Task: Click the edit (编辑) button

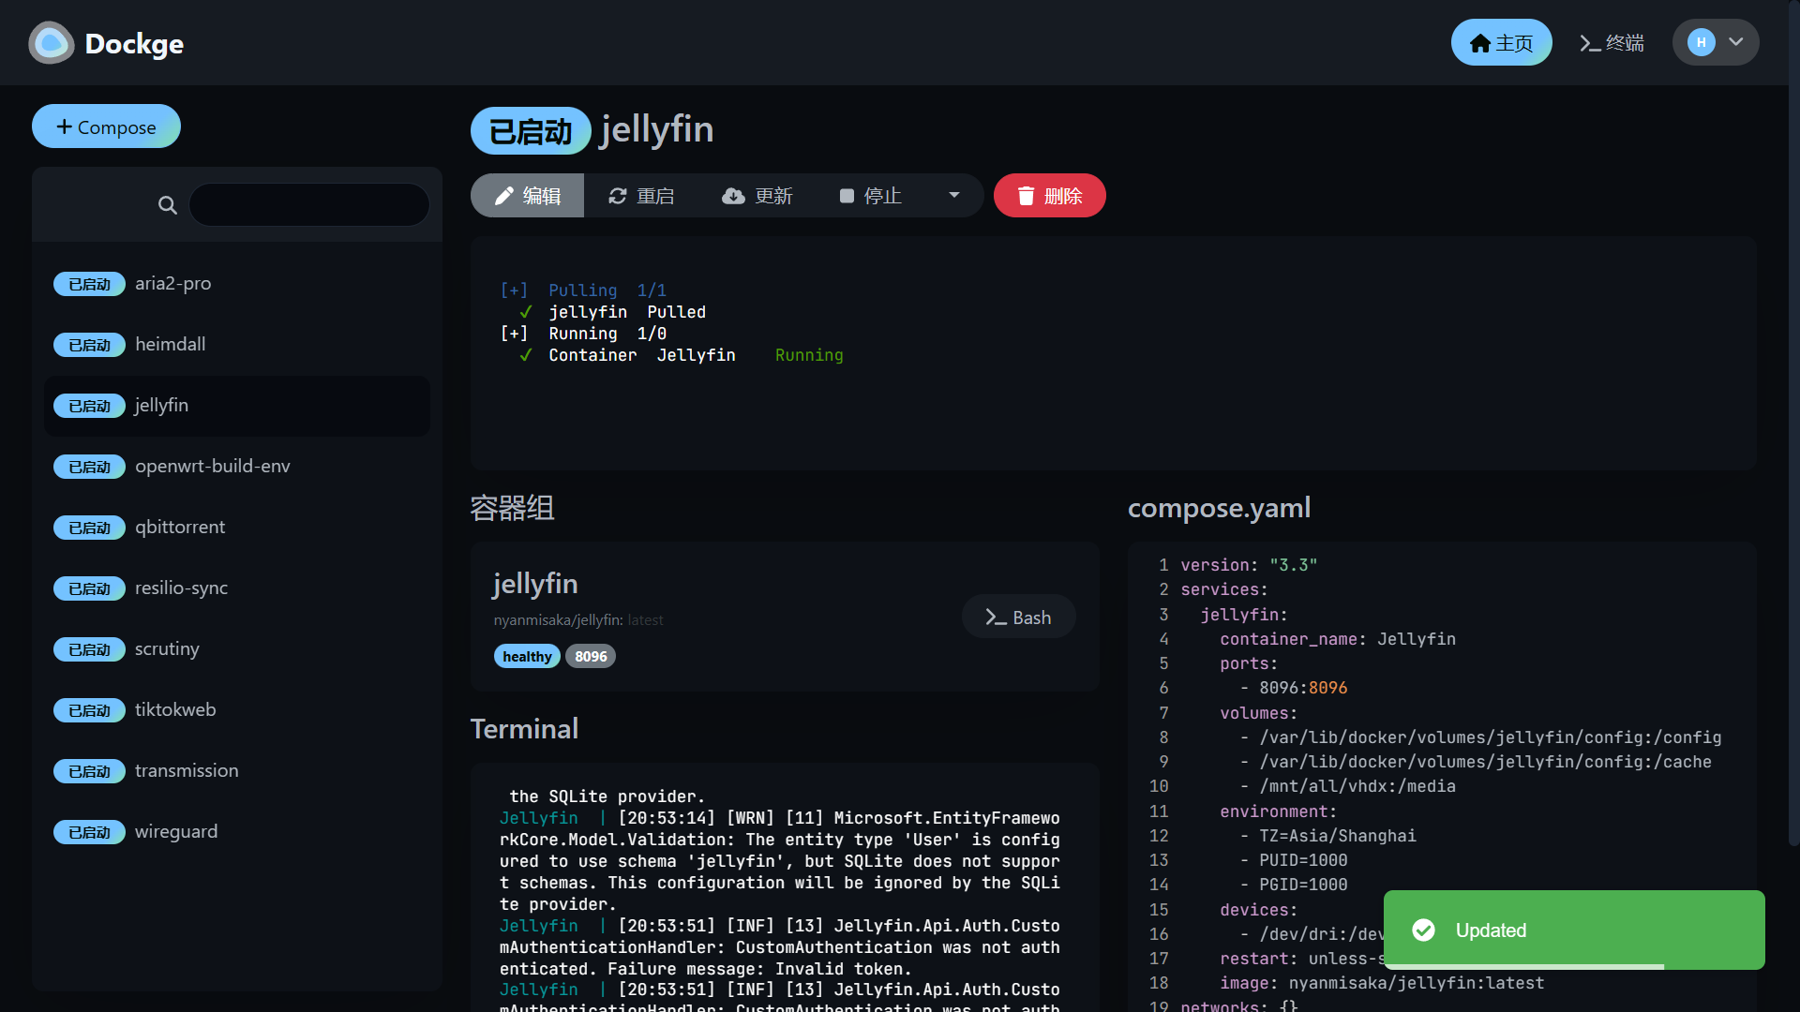Action: tap(528, 196)
